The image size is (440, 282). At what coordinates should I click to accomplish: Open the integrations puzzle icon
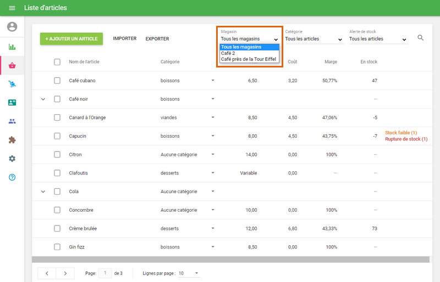coord(12,140)
